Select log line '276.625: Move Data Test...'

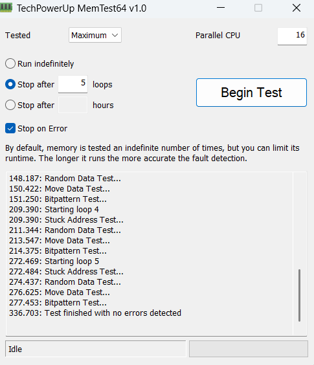[x=60, y=293]
